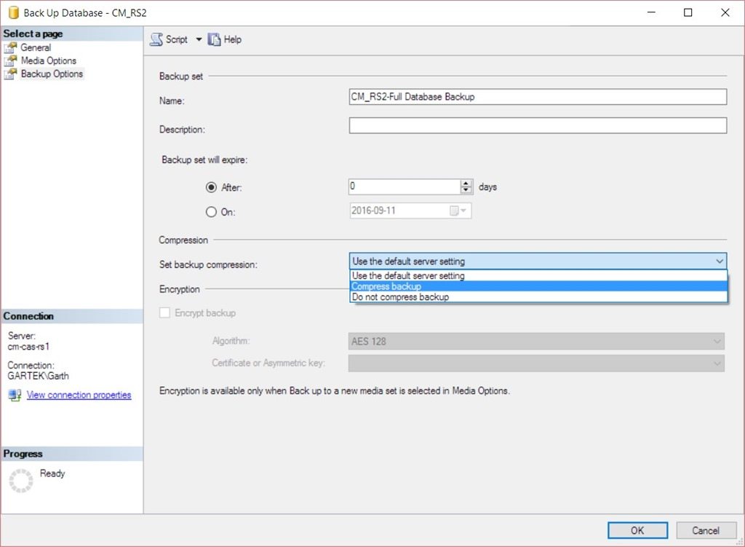Click the Backup Options page icon
Image resolution: width=745 pixels, height=547 pixels.
tap(10, 74)
